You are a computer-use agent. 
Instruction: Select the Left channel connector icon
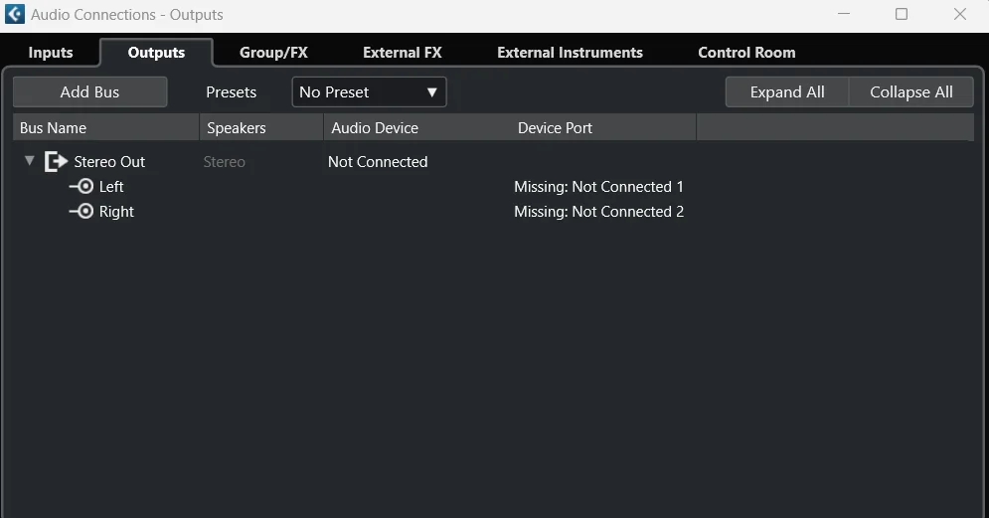pos(82,186)
